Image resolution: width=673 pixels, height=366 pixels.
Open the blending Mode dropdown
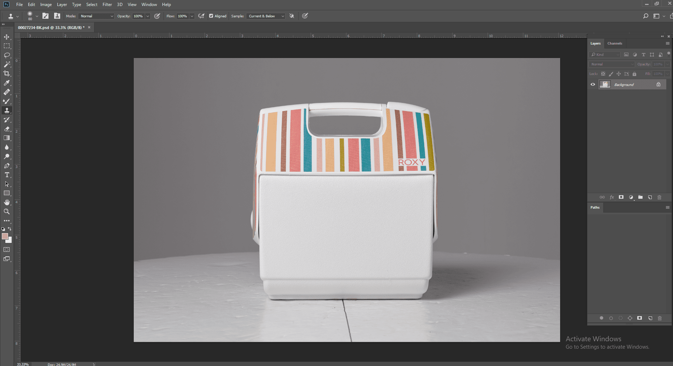pyautogui.click(x=96, y=16)
